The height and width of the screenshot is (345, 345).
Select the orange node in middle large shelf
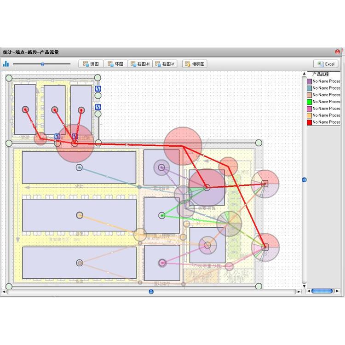coord(80,215)
